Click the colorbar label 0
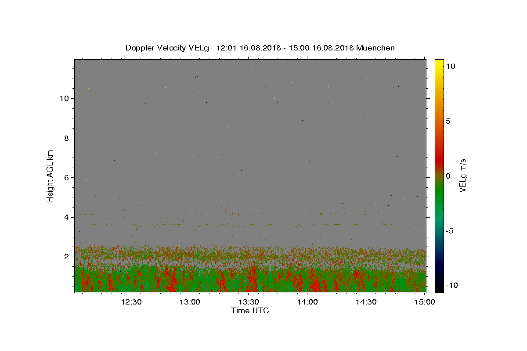The image size is (527, 351). [x=448, y=176]
